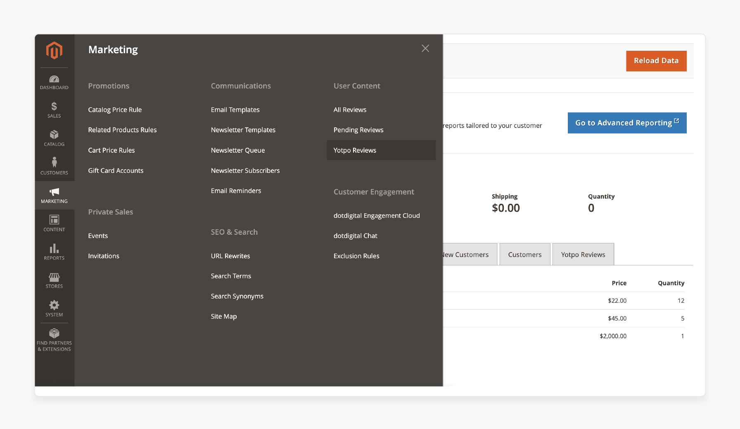Click the Magento logo icon
This screenshot has height=429, width=740.
tap(54, 50)
